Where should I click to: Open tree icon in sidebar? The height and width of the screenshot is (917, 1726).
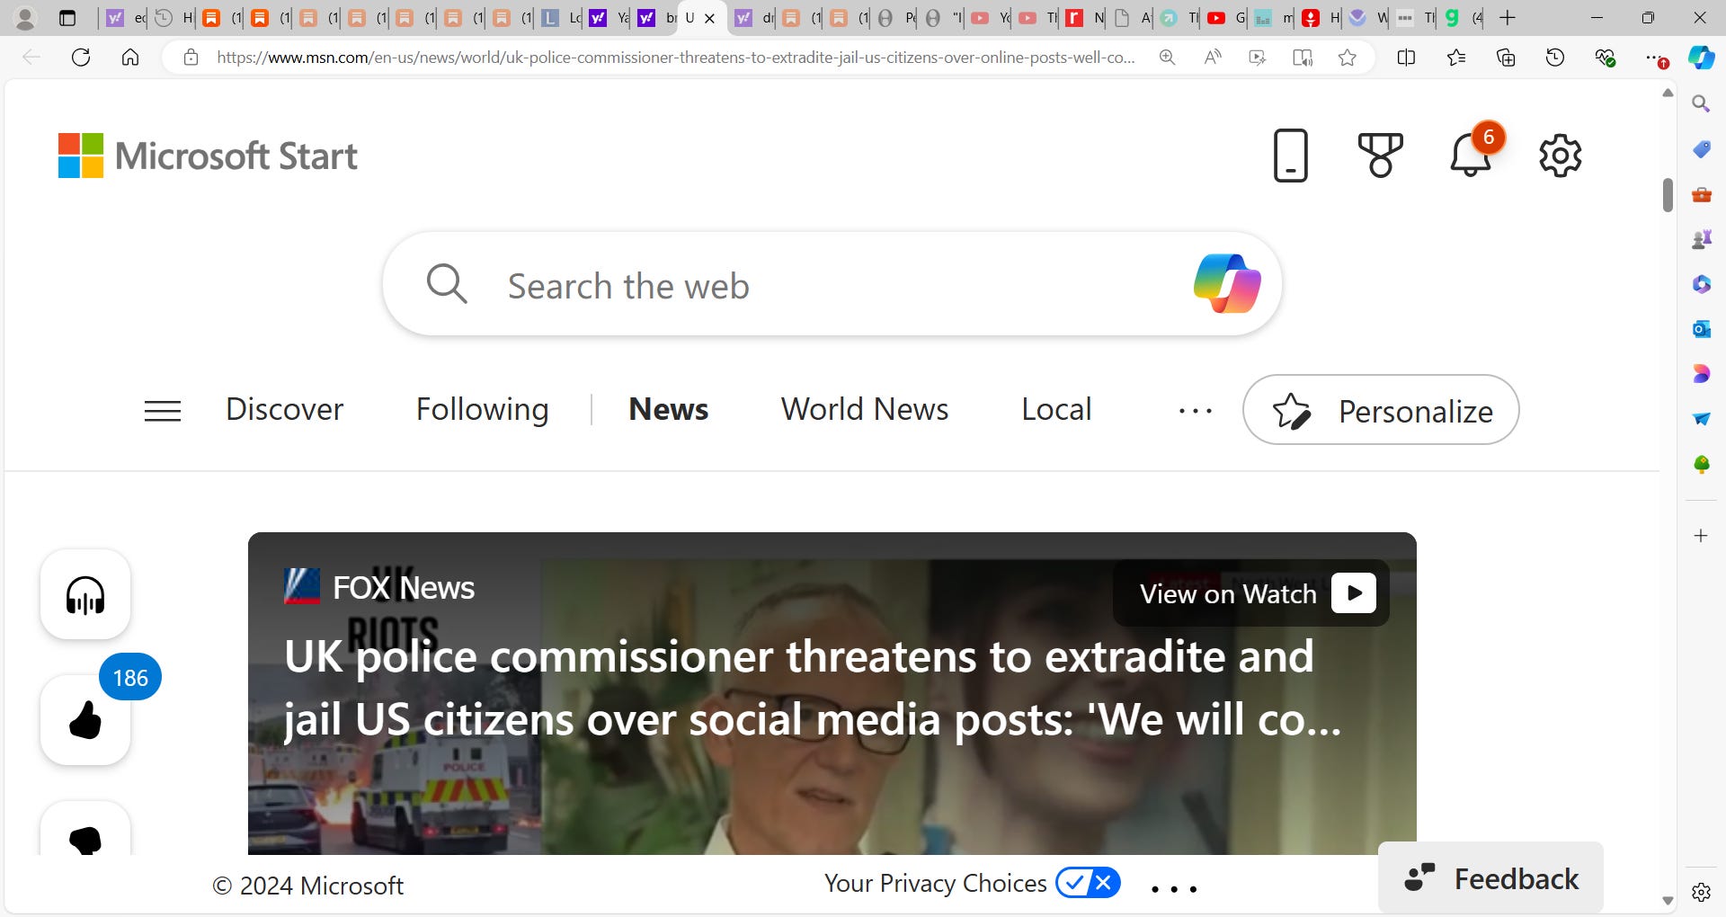click(x=1701, y=464)
